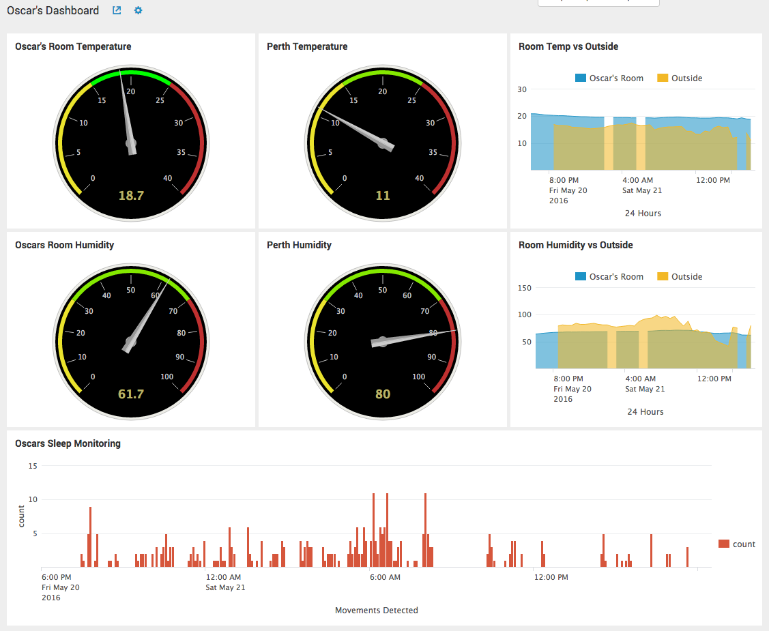Toggle Oscar's Room series in Room Humidity legend

point(609,276)
